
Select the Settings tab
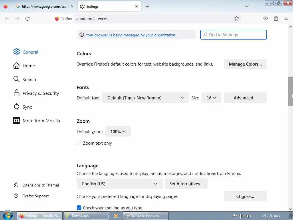point(109,7)
